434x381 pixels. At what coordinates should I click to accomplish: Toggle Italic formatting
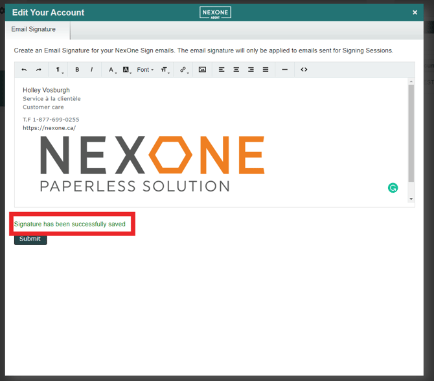(x=91, y=70)
